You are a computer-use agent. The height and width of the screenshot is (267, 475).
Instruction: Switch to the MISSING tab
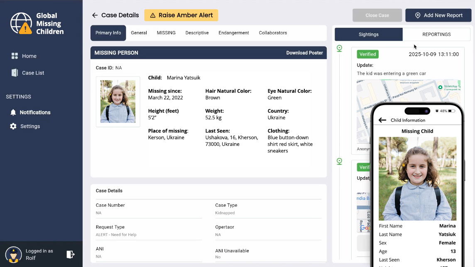click(166, 33)
